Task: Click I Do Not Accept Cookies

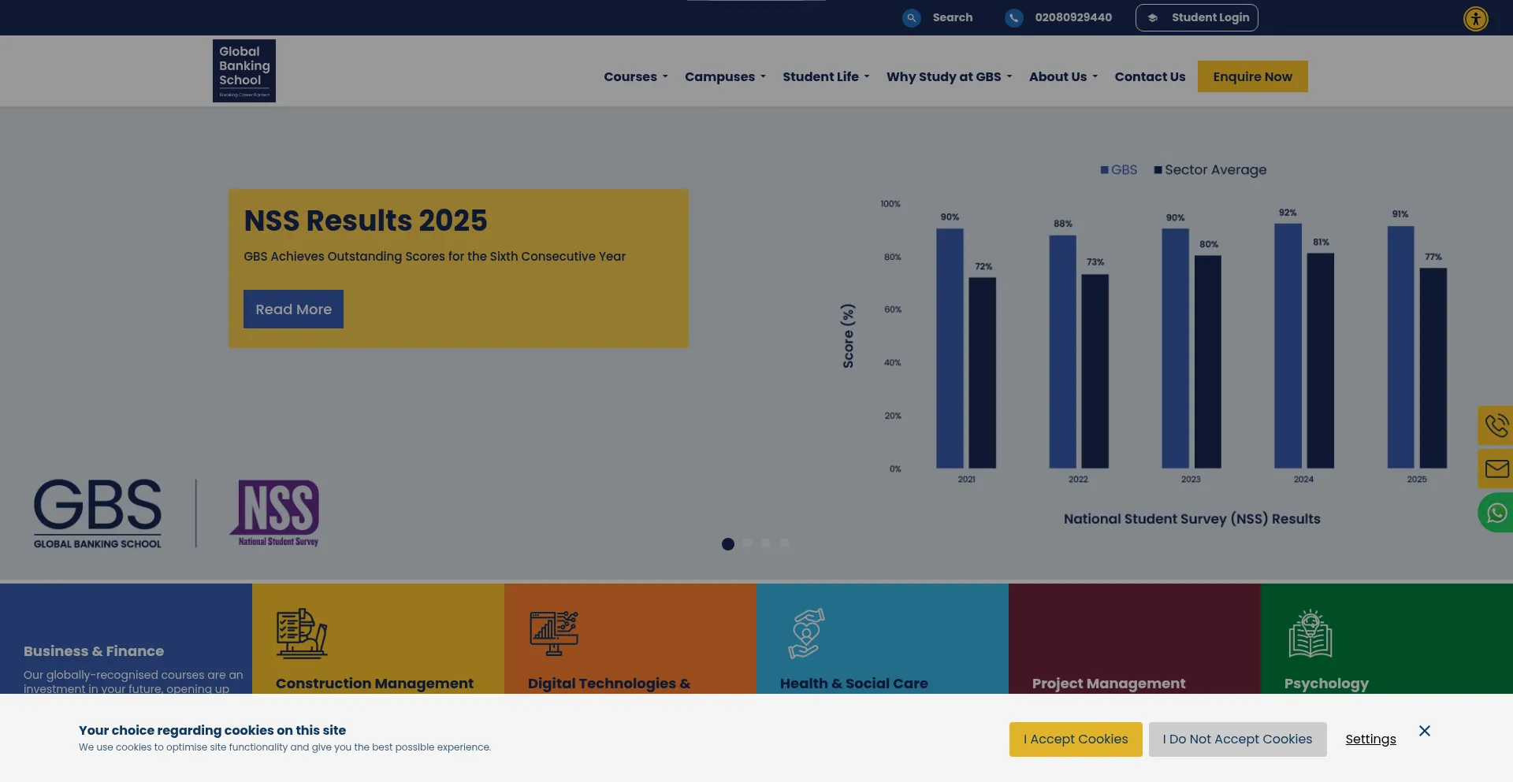Action: (1237, 739)
